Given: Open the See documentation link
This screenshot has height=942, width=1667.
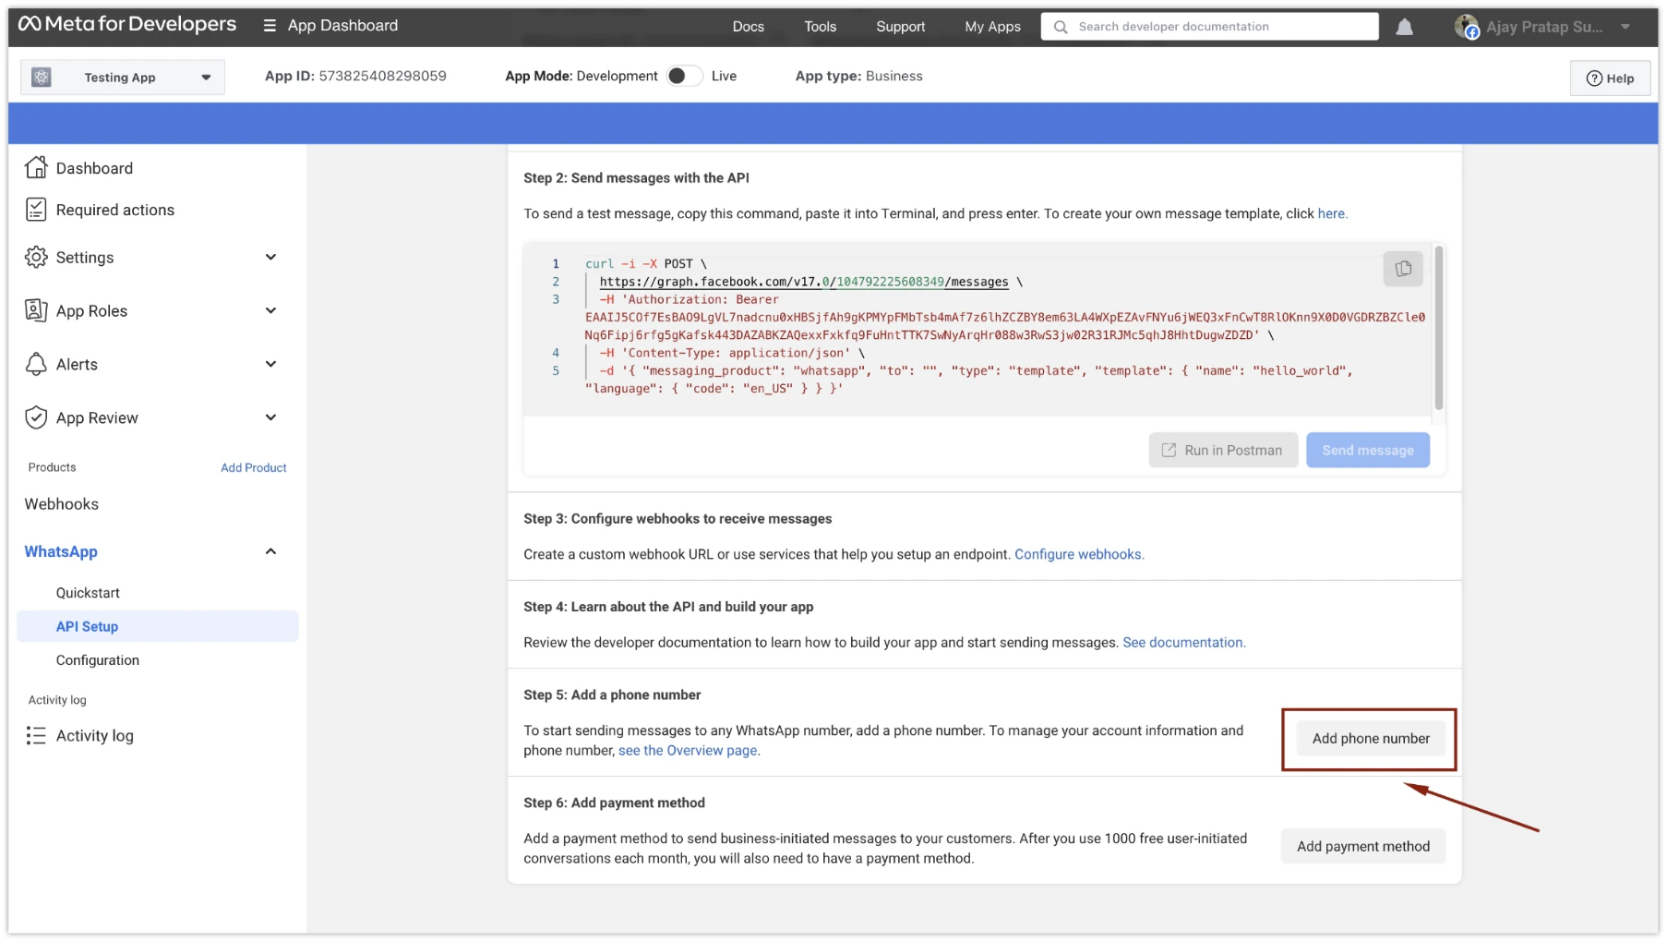Looking at the screenshot, I should (1182, 643).
